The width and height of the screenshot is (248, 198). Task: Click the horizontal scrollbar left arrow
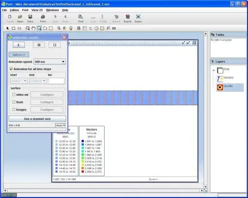[5, 191]
